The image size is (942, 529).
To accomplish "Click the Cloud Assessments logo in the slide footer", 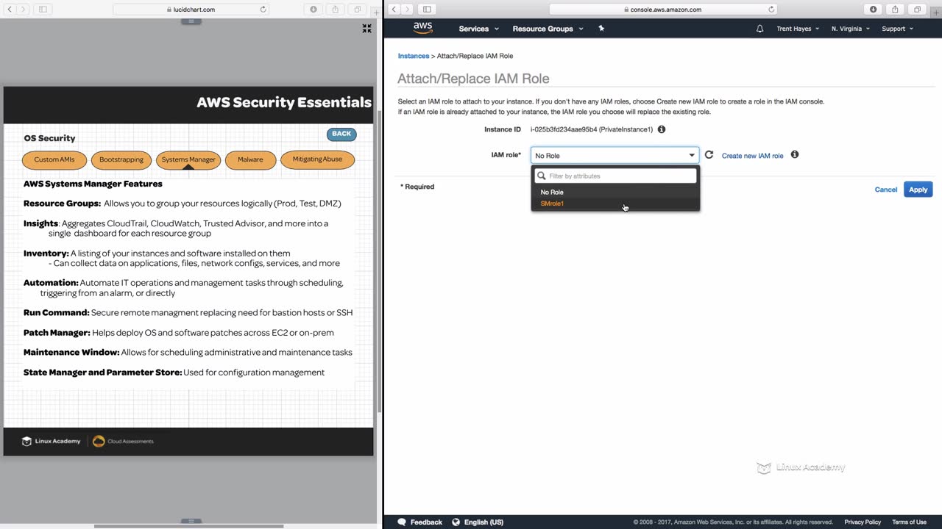I will [x=123, y=441].
